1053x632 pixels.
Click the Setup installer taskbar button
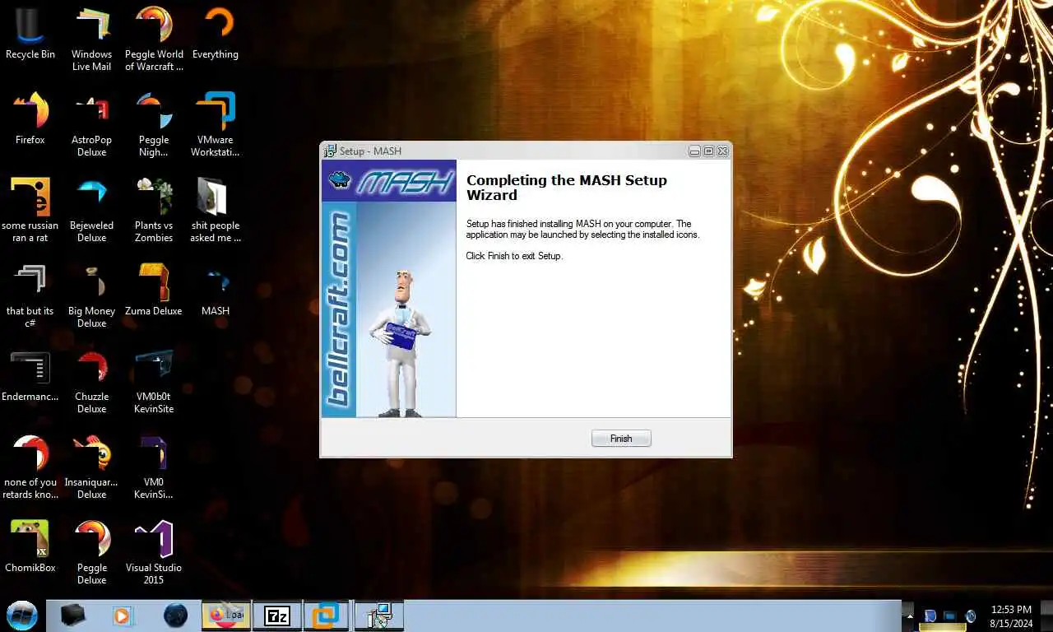[378, 616]
